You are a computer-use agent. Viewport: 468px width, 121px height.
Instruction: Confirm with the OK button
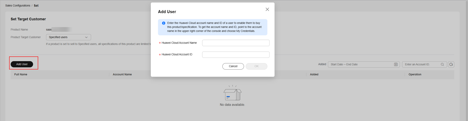256,66
